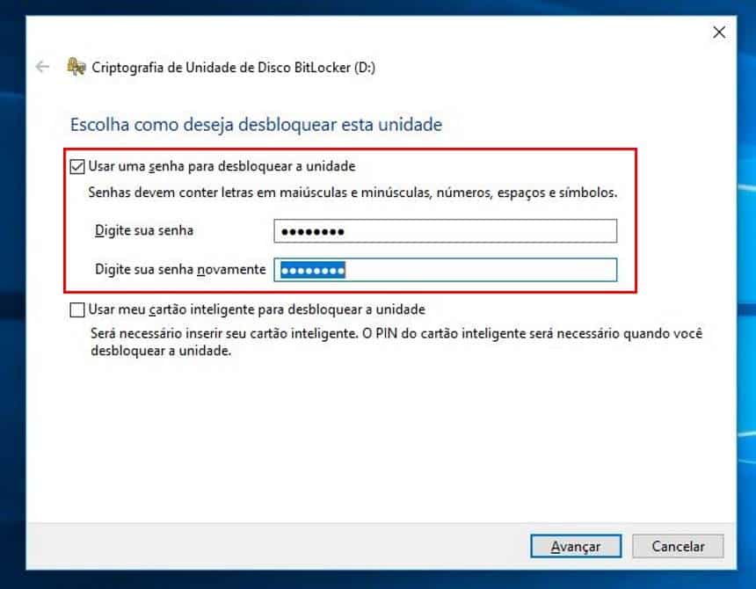
Task: Click the smart card option label text
Action: tap(255, 309)
